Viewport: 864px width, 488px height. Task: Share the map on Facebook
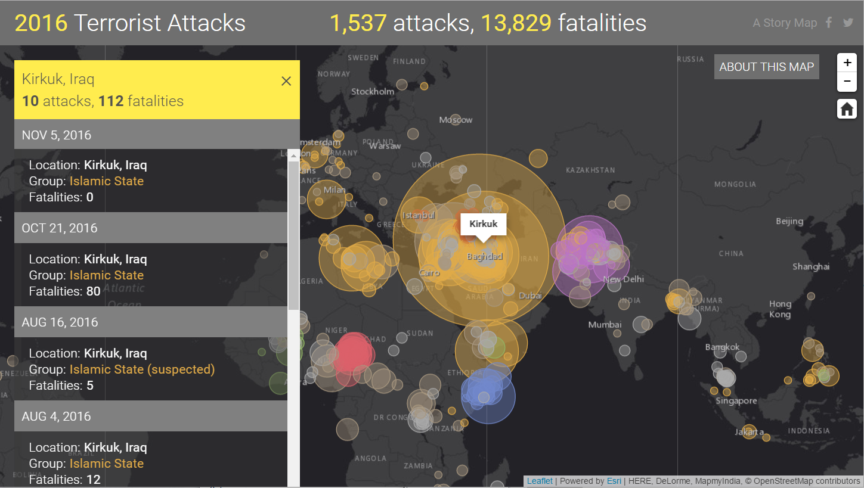click(829, 23)
